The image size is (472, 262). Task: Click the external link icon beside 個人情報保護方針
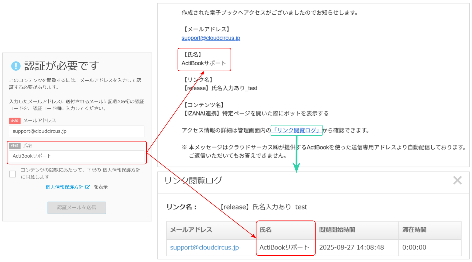pos(88,187)
